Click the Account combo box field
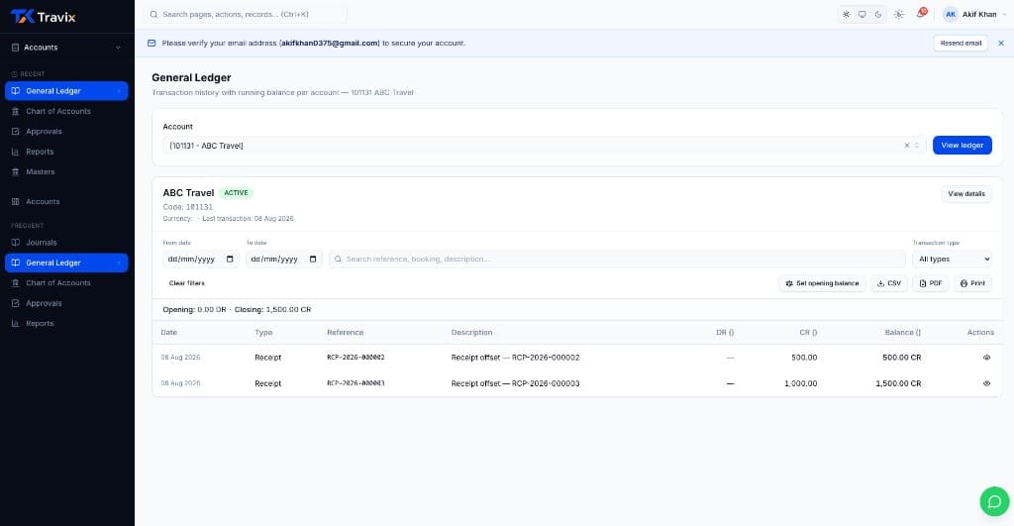The height and width of the screenshot is (526, 1014). (544, 146)
